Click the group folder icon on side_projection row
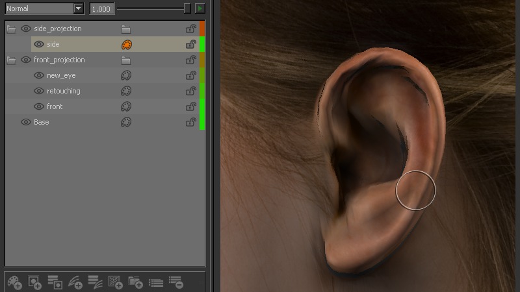The width and height of the screenshot is (520, 292). pyautogui.click(x=126, y=29)
